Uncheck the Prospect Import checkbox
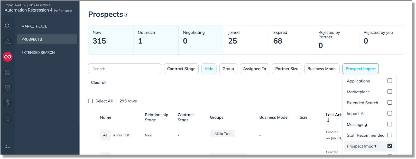Image resolution: width=416 pixels, height=159 pixels. click(x=390, y=146)
